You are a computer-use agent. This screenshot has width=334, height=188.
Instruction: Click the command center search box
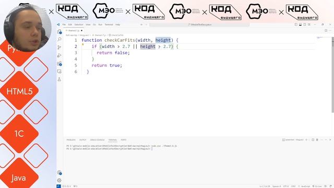pos(199,25)
